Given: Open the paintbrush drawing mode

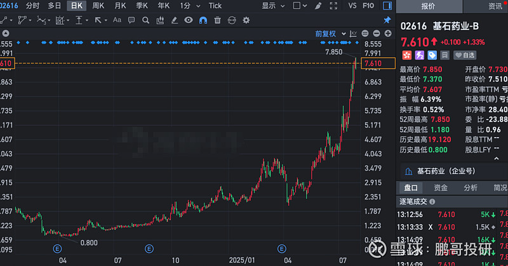Looking at the screenshot, I should pyautogui.click(x=318, y=6).
